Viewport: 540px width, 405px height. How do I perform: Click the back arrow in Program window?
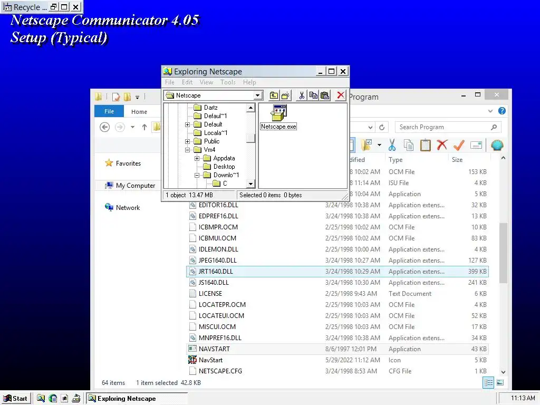pyautogui.click(x=105, y=127)
